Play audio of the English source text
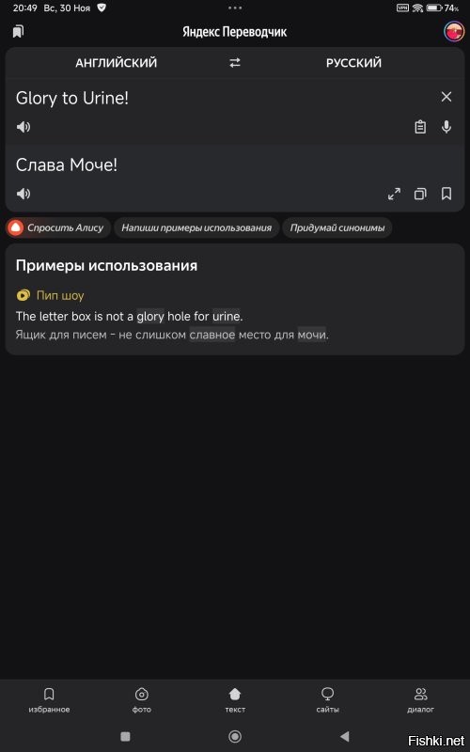470x752 pixels. [x=23, y=127]
